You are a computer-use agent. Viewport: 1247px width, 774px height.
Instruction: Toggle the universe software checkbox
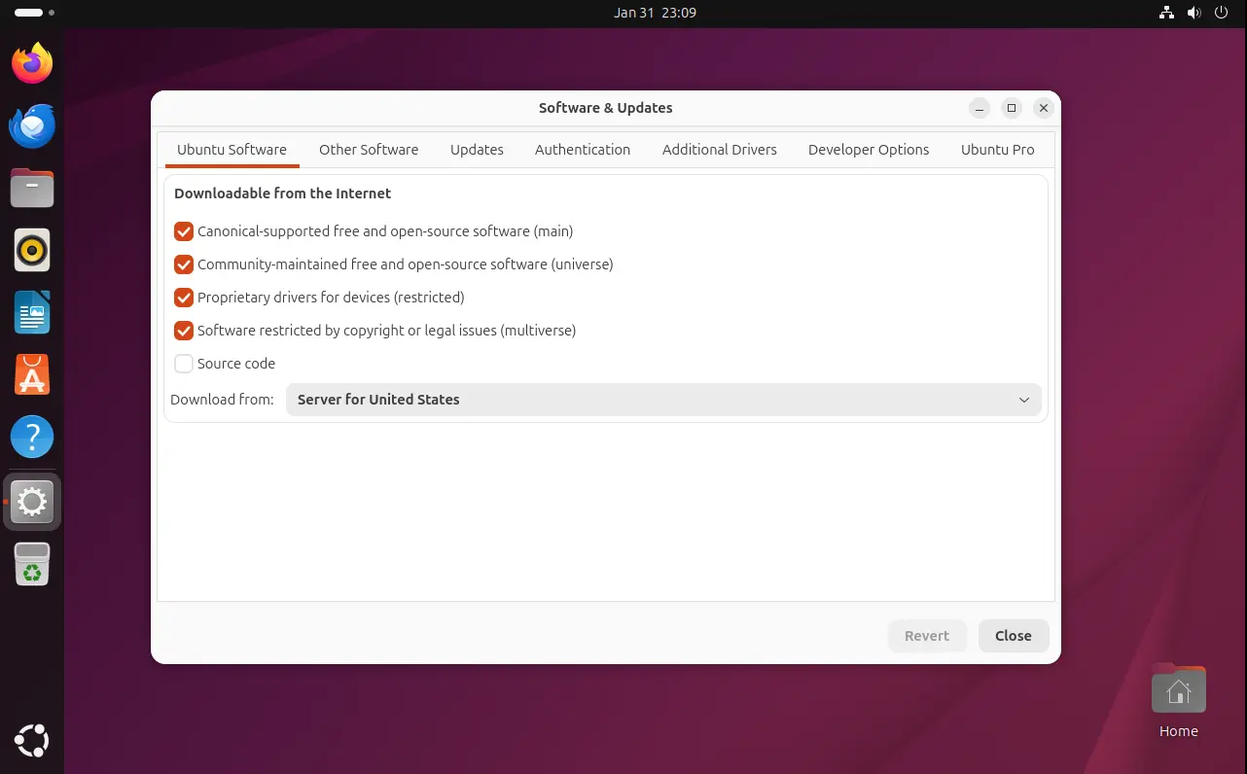pos(184,264)
